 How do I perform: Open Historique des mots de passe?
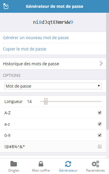53,64
